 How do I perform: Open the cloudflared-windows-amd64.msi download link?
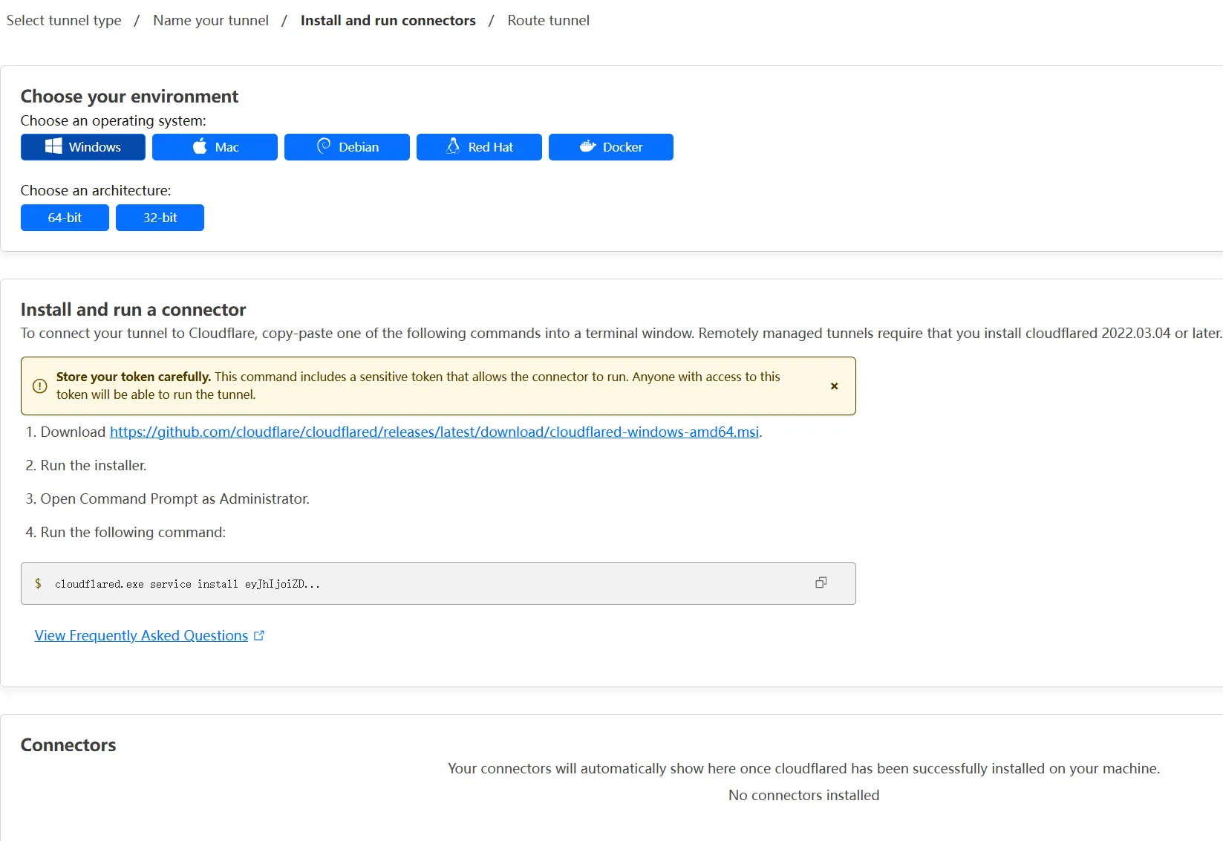point(434,432)
